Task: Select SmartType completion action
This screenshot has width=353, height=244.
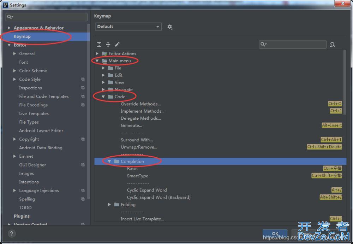Action: (x=138, y=176)
